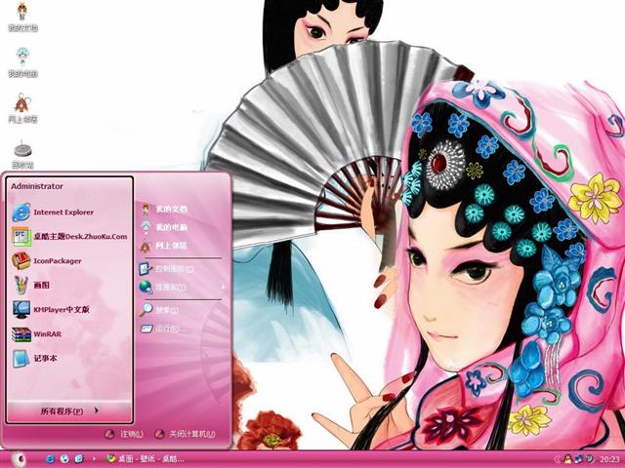Click the Start button on the taskbar
This screenshot has width=625, height=468.
pyautogui.click(x=18, y=459)
